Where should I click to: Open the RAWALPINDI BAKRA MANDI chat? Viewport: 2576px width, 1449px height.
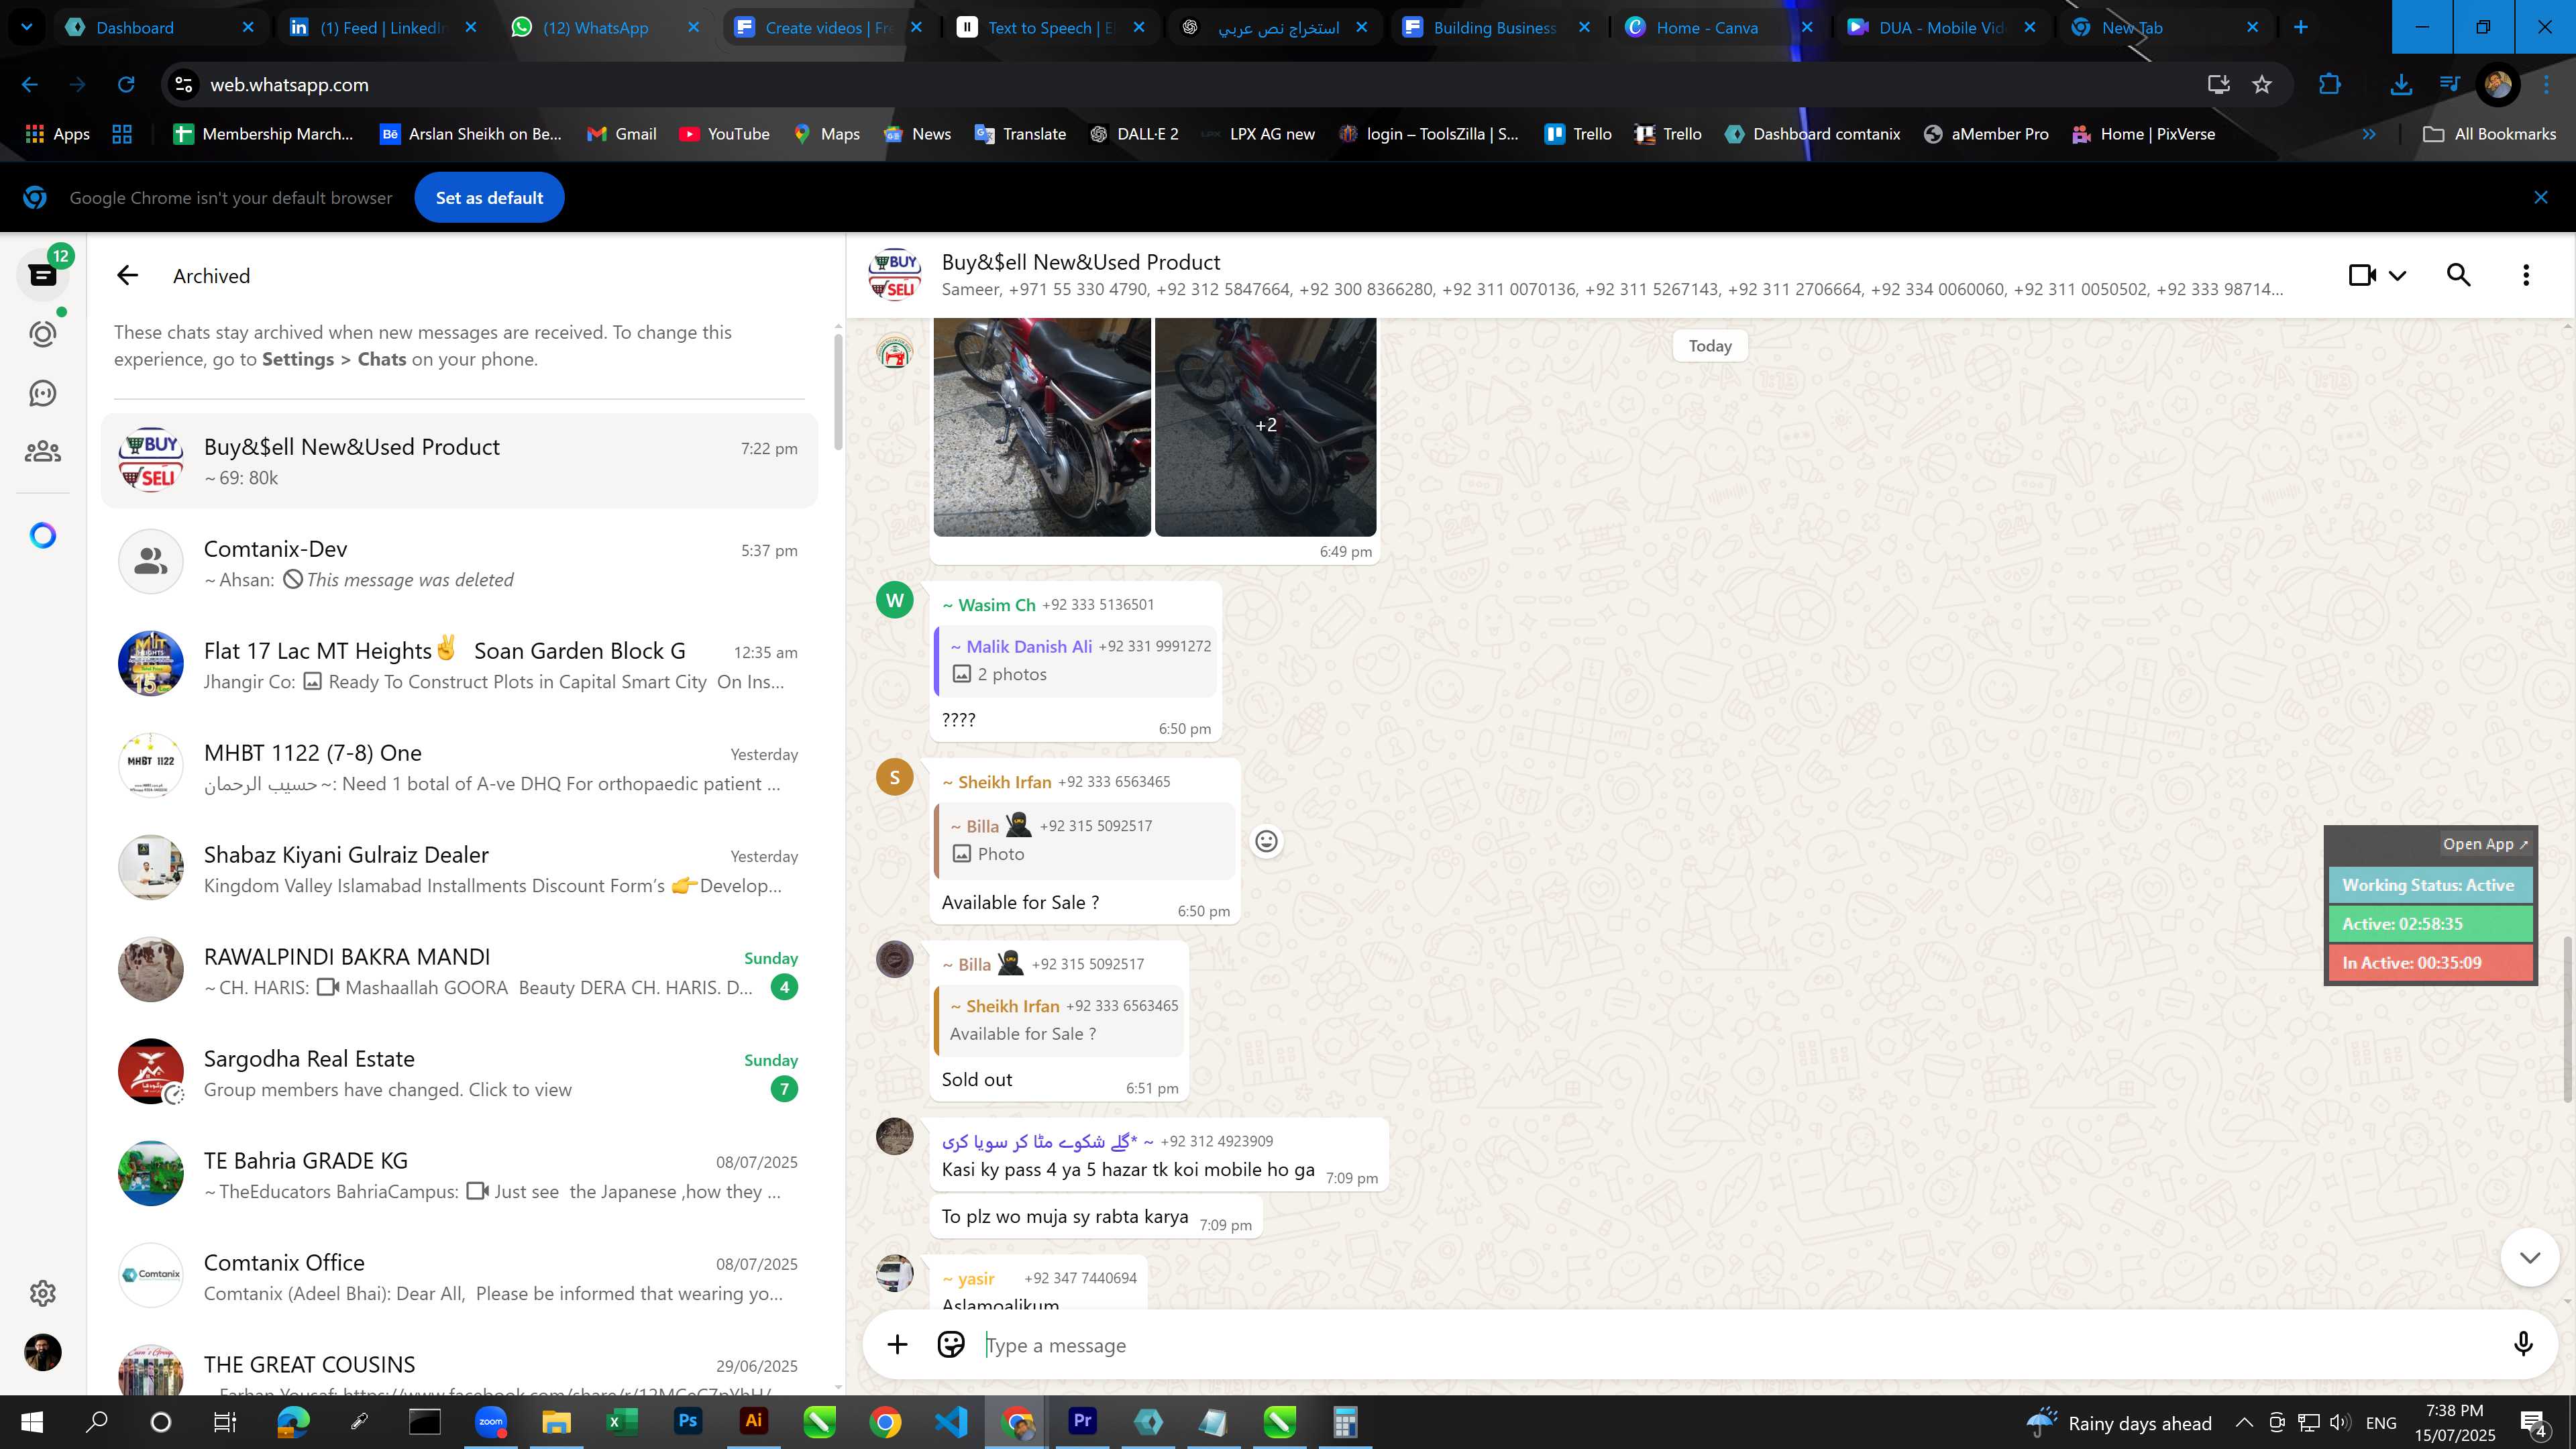click(x=459, y=971)
